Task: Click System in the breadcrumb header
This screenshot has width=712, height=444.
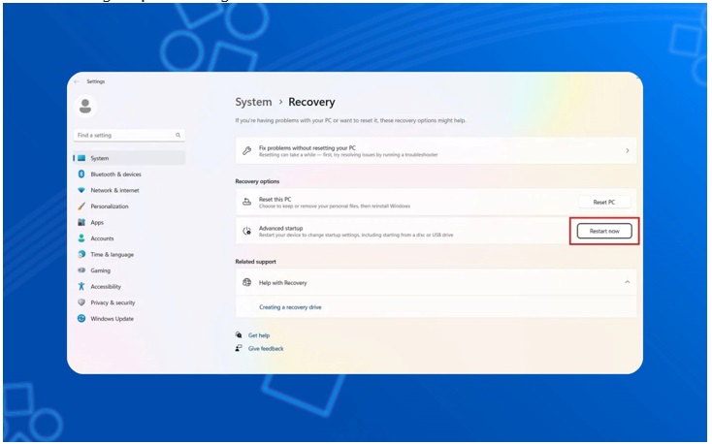Action: tap(253, 102)
